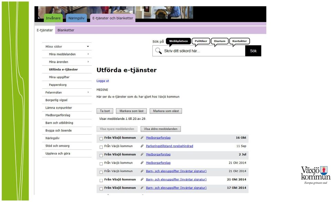
Task: Open Mina uppgifter in sidebar
Action: click(x=59, y=77)
